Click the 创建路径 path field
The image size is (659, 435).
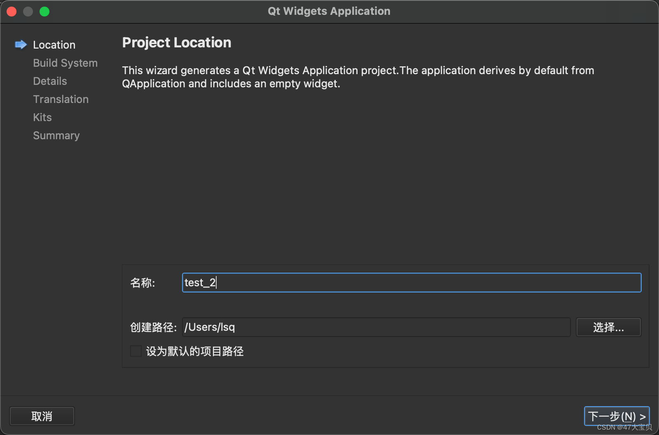click(x=376, y=327)
